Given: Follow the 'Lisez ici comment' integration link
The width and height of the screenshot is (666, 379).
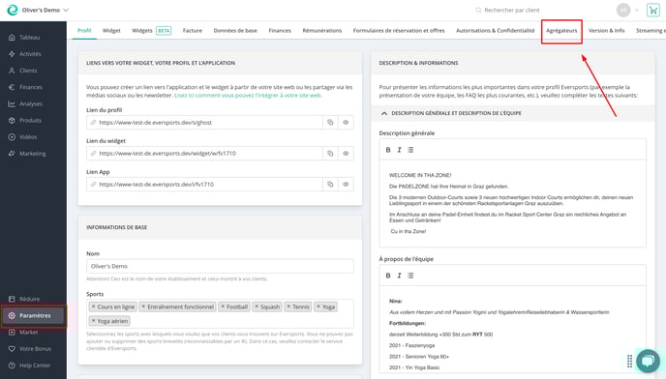Looking at the screenshot, I should pyautogui.click(x=248, y=96).
